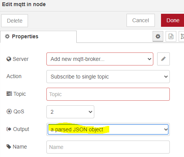Open the Action Subscribe to single topic dropdown
Image resolution: width=184 pixels, height=157 pixels.
pyautogui.click(x=108, y=77)
